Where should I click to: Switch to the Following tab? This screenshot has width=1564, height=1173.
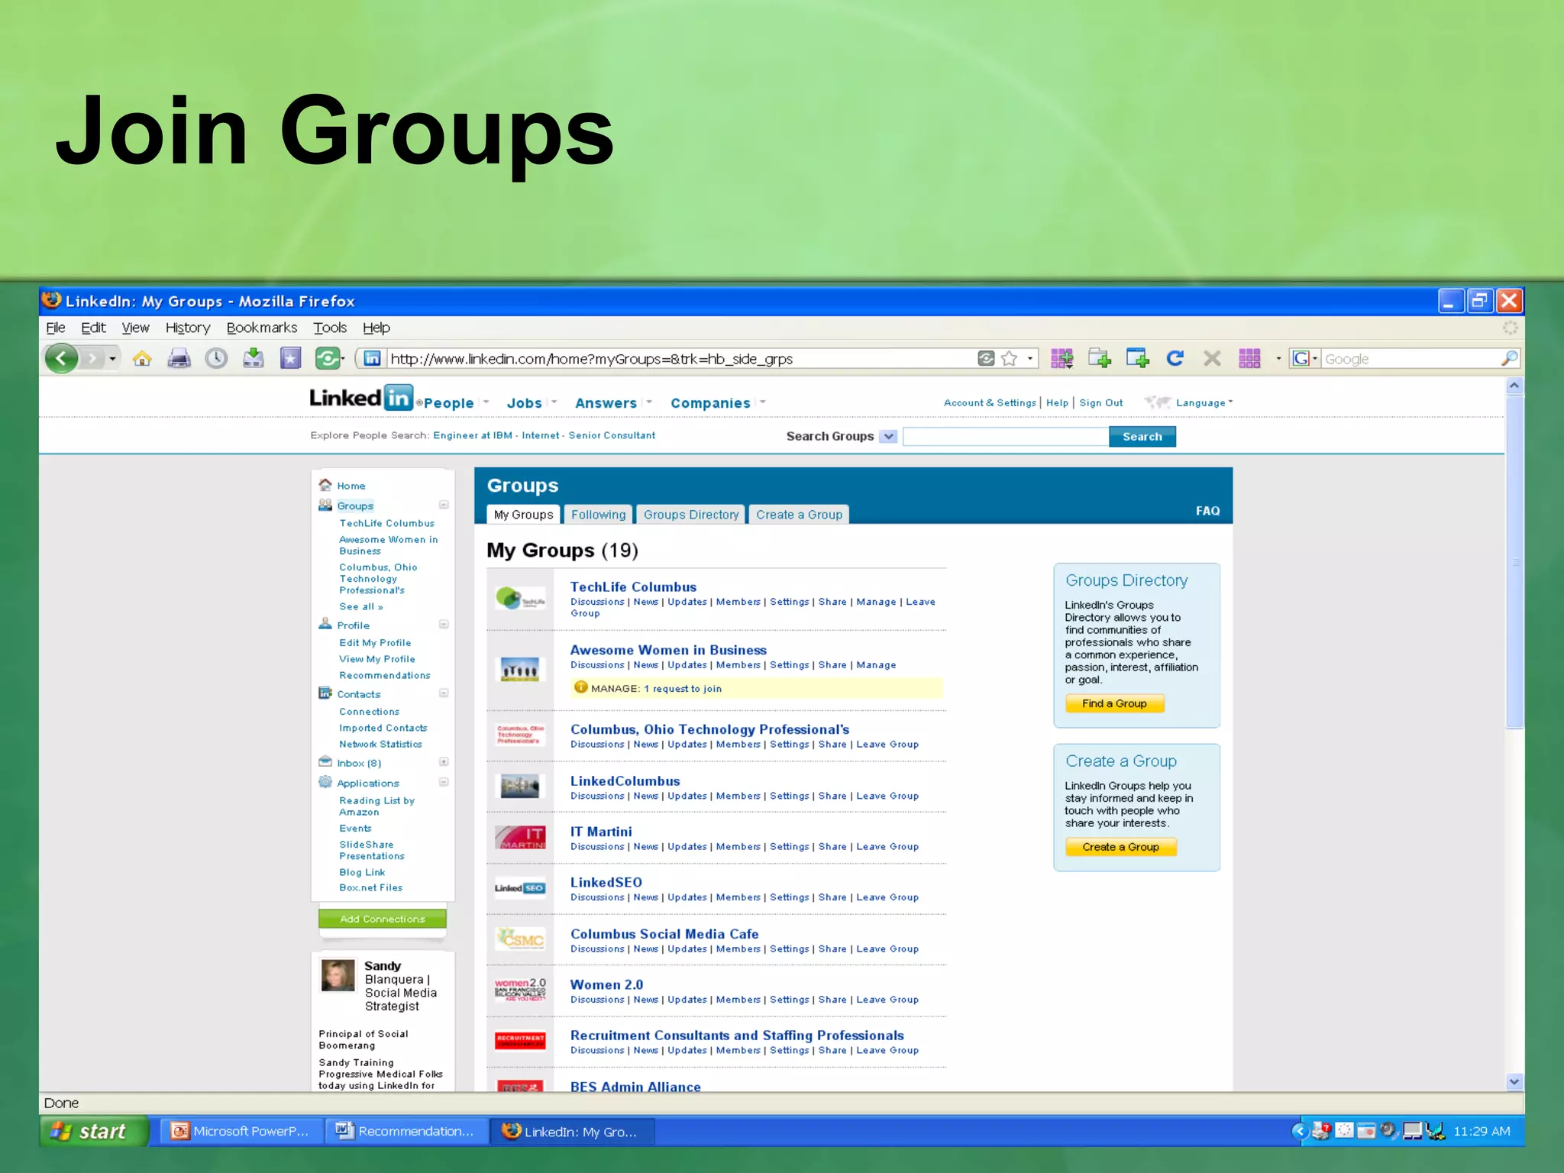[x=599, y=514]
